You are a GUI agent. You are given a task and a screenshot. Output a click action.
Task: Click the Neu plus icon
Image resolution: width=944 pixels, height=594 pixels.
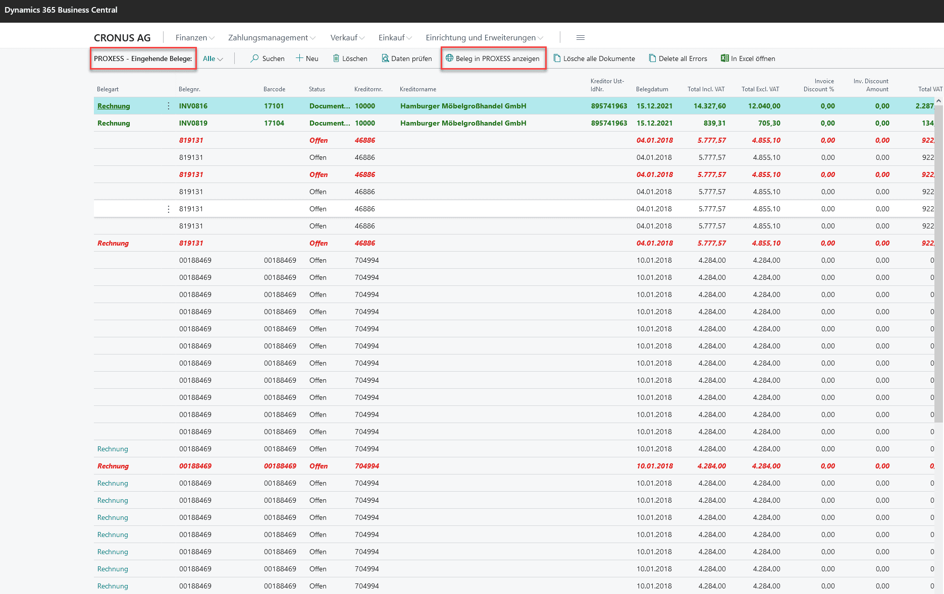(x=299, y=58)
